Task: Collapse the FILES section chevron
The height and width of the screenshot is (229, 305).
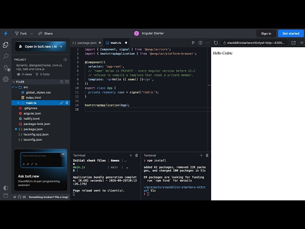Action: tap(14, 82)
